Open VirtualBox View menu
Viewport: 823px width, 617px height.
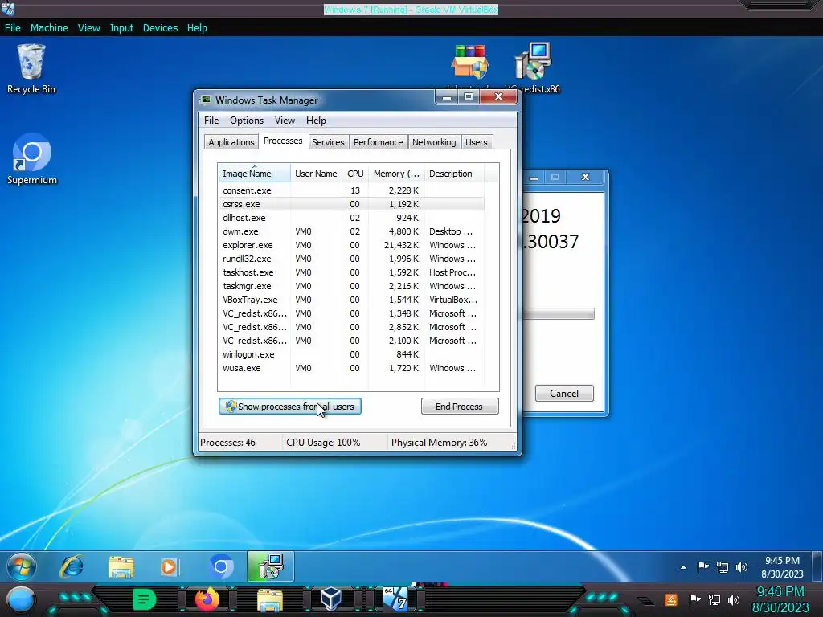point(88,28)
